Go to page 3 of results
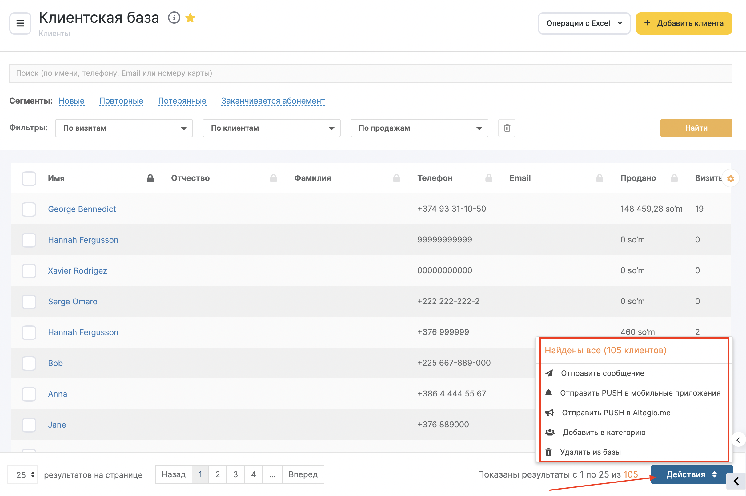746x496 pixels. [235, 474]
